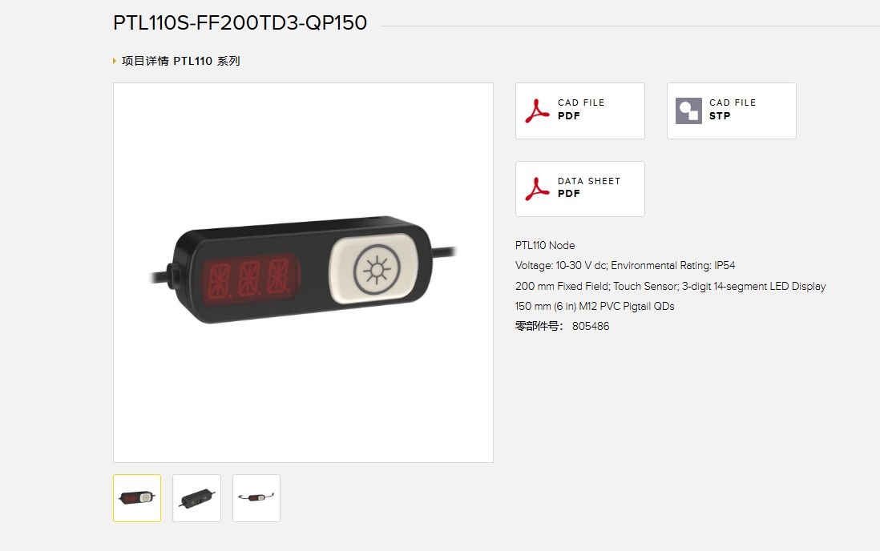
Task: Select the second angled product thumbnail
Action: (196, 497)
